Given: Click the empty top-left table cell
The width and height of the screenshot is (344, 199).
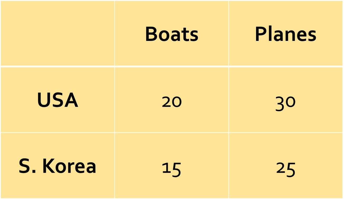Looking at the screenshot, I should point(57,33).
